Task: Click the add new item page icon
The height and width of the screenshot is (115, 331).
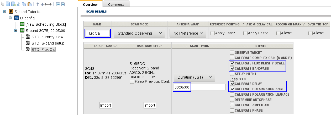Action: pos(13,4)
